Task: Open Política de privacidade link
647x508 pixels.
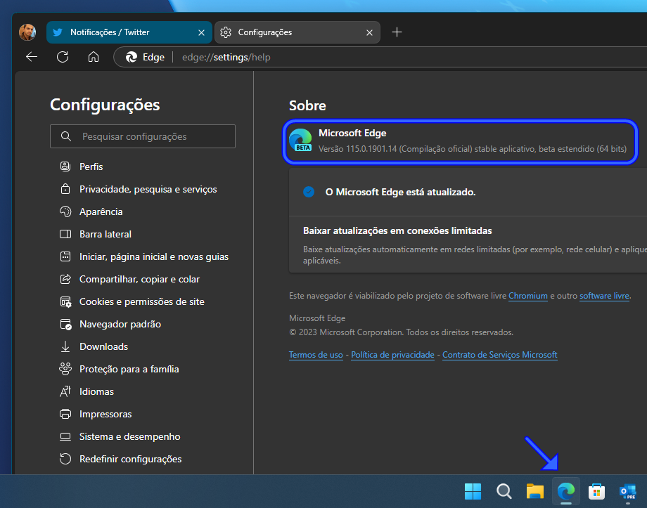Action: pos(392,355)
